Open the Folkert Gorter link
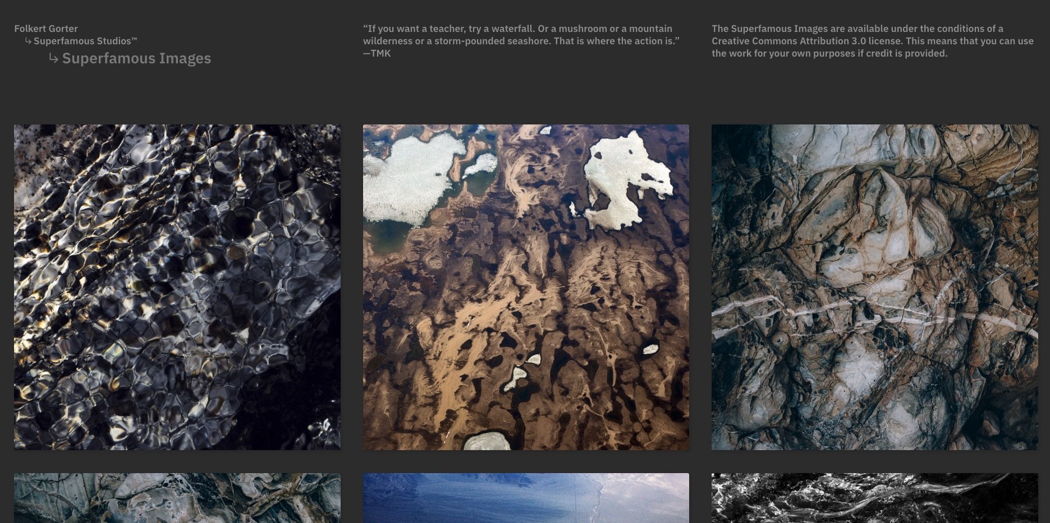The width and height of the screenshot is (1050, 523). 46,28
